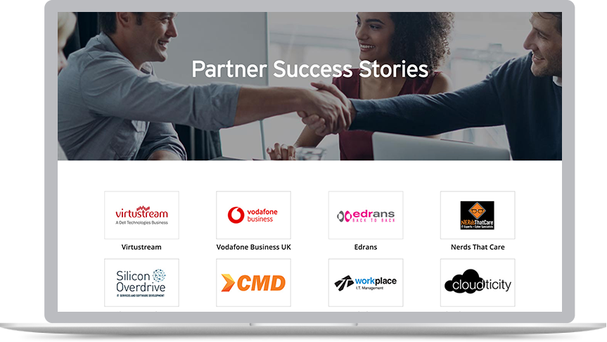Select the Edrans logo tile
Screen dimensions: 607x342
(366, 215)
